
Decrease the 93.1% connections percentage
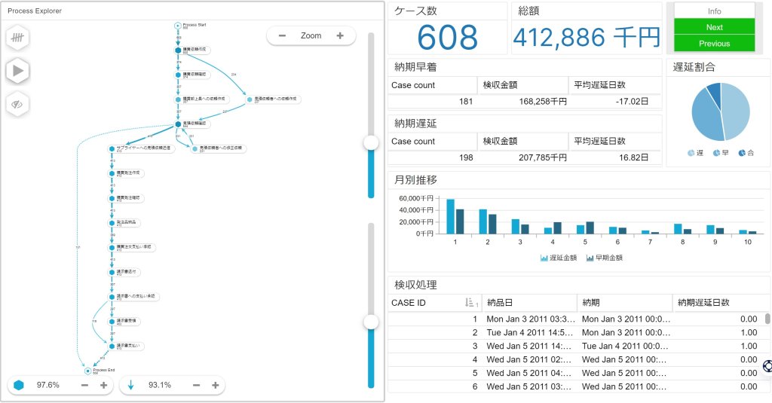(196, 385)
